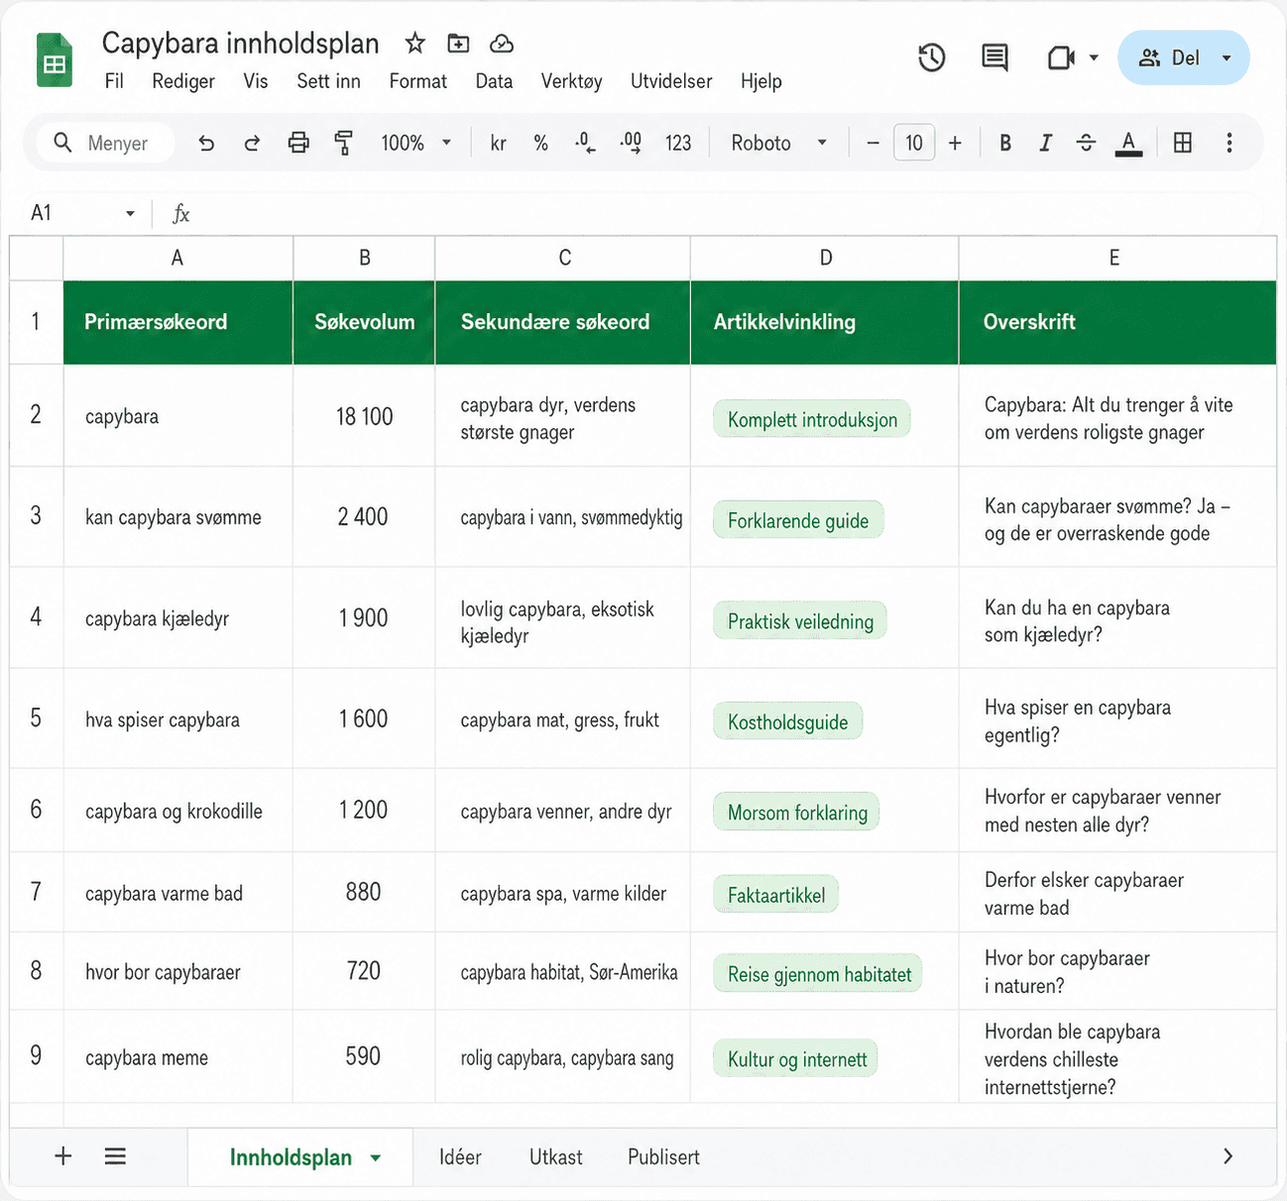Open the Utvidelser menu
Screen dimensions: 1287x1201
(x=671, y=81)
